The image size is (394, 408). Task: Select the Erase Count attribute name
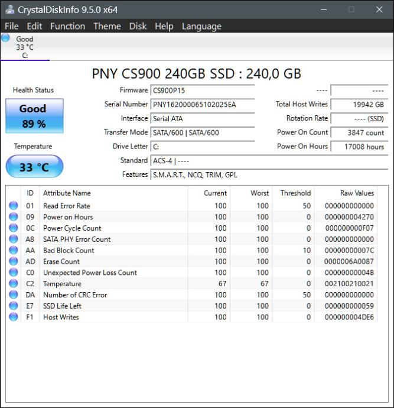61,261
